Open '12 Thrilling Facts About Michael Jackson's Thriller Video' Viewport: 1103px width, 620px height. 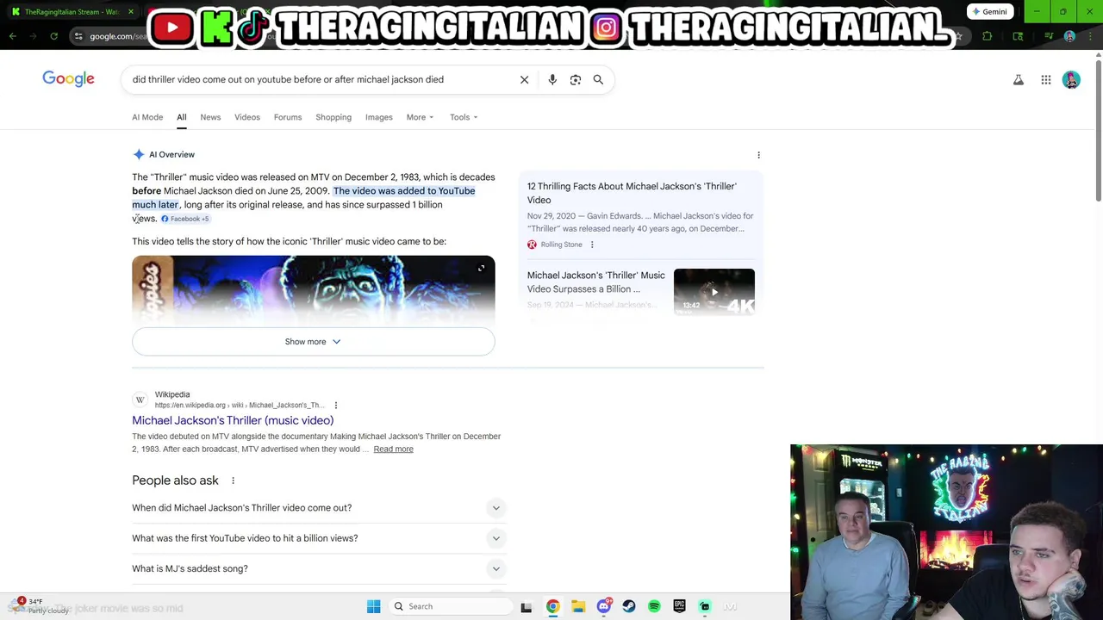(x=632, y=193)
